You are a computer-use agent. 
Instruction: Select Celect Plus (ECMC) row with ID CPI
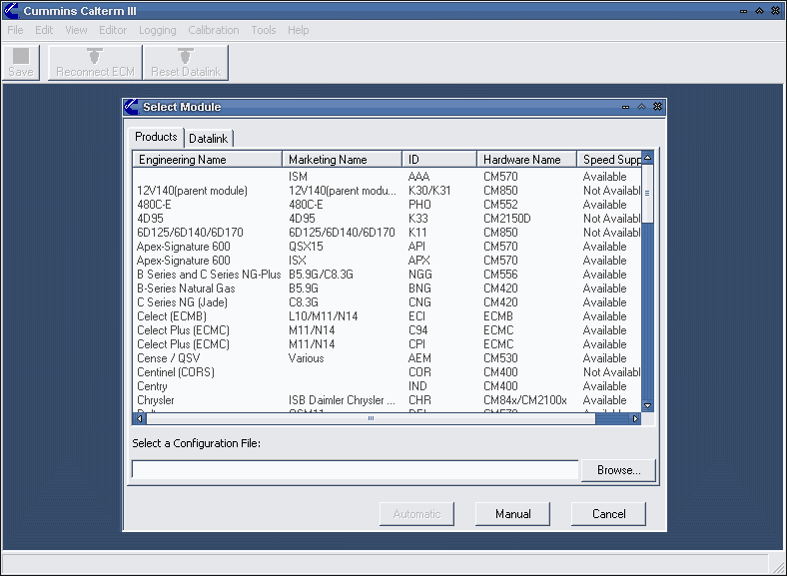pos(387,344)
